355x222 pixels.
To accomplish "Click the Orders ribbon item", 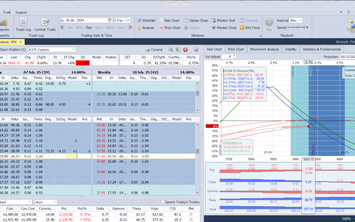I will (192, 28).
